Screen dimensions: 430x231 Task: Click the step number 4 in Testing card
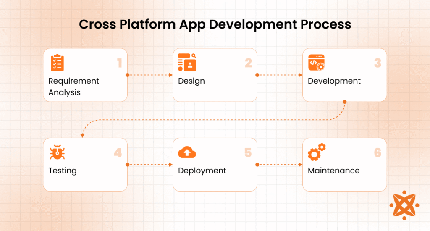point(118,152)
